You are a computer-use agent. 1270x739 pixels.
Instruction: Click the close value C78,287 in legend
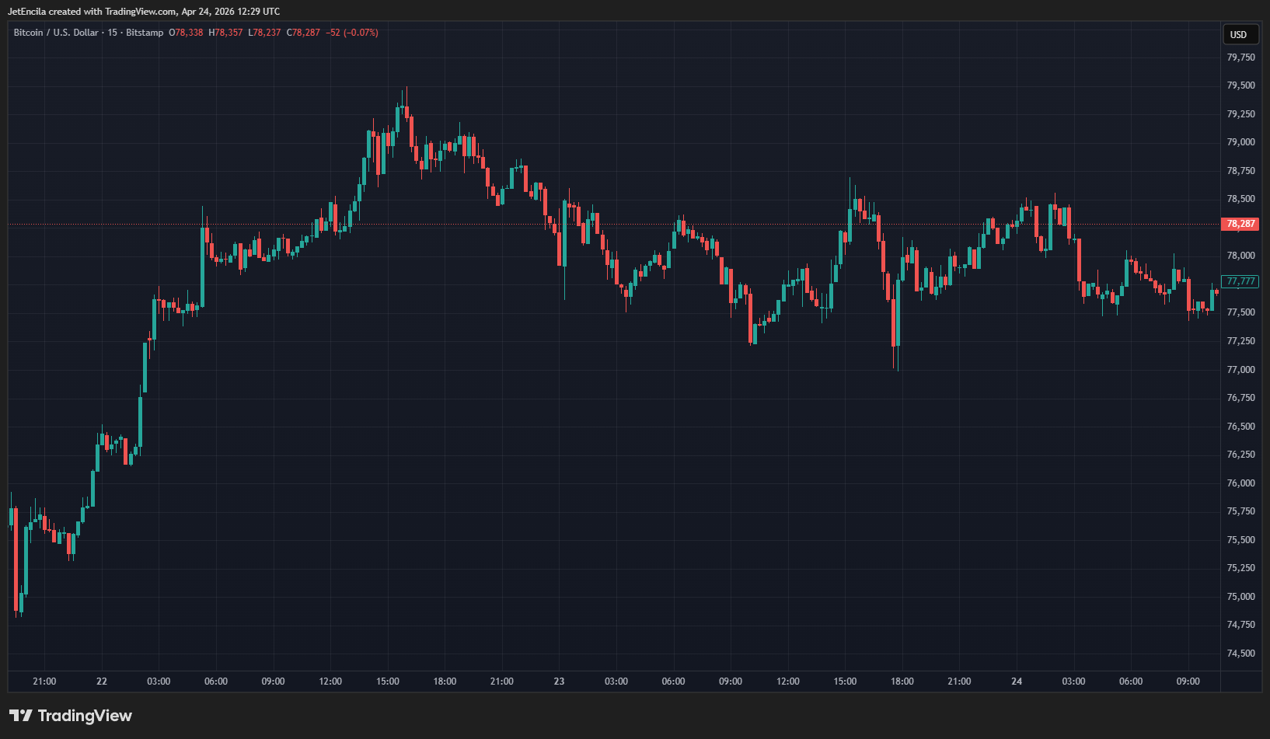303,33
